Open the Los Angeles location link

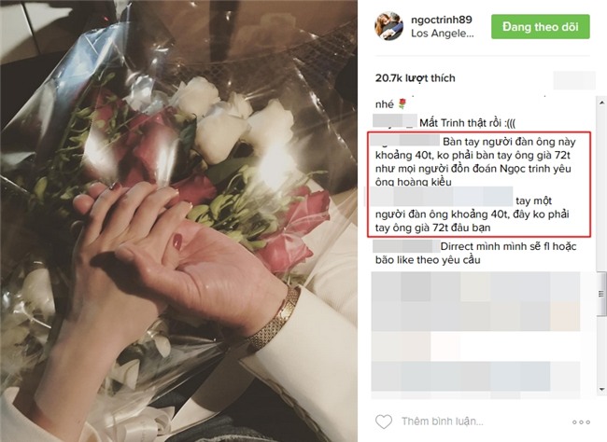(442, 34)
